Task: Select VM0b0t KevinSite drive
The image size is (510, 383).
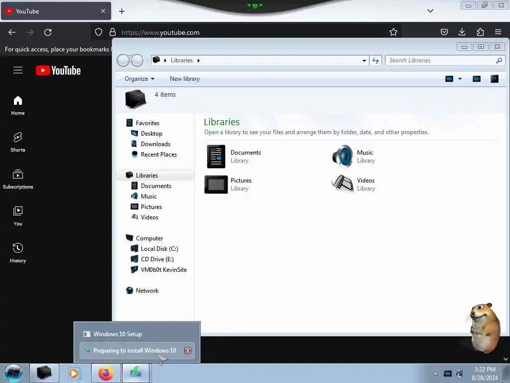Action: tap(163, 270)
